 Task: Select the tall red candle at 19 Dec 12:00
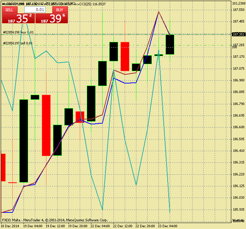(x=46, y=125)
